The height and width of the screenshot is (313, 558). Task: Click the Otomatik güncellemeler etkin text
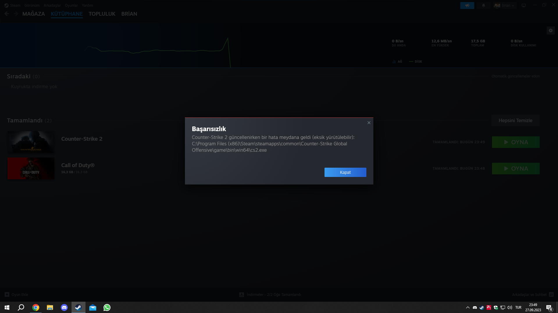coord(516,76)
